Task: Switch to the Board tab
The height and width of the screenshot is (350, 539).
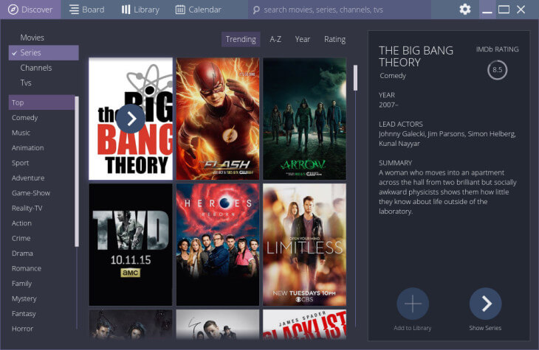Action: [86, 10]
